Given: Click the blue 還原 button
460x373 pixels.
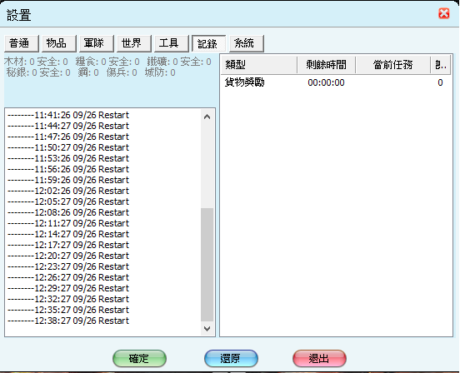Looking at the screenshot, I should coord(231,358).
